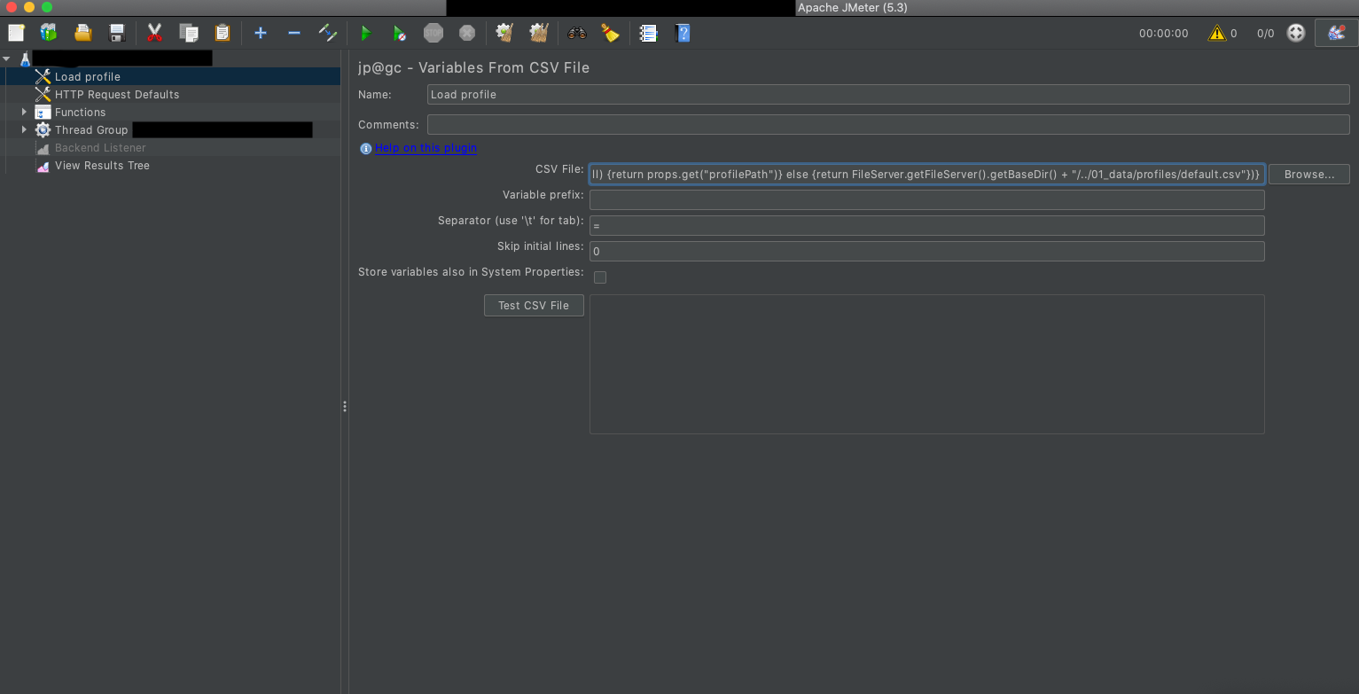Open the Templates icon

(49, 33)
